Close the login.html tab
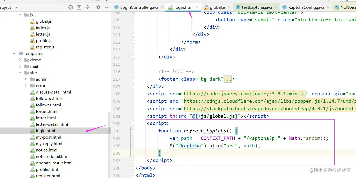This screenshot has width=356, height=178. [197, 7]
